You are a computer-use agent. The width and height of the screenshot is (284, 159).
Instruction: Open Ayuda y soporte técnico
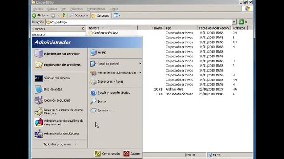110,92
